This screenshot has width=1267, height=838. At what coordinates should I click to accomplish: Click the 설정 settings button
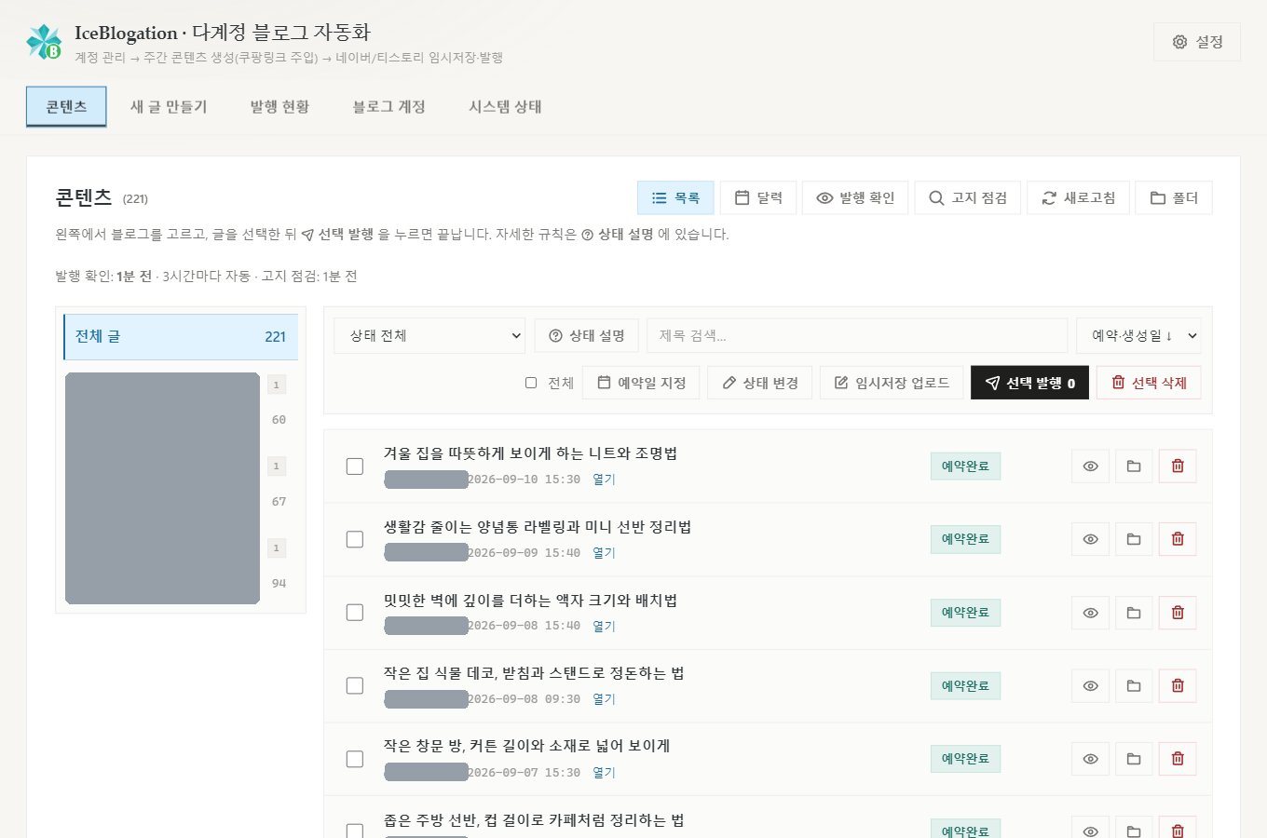coord(1197,42)
